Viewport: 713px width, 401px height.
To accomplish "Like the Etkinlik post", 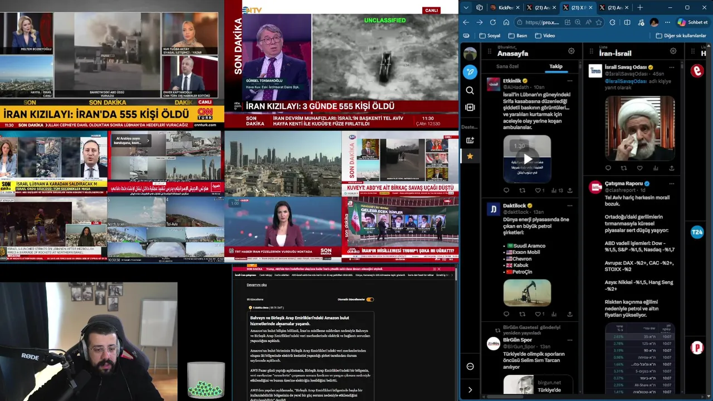I will pyautogui.click(x=539, y=190).
